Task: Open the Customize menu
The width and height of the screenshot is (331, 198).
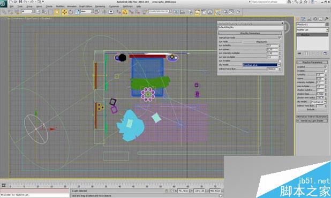Action: [x=114, y=6]
